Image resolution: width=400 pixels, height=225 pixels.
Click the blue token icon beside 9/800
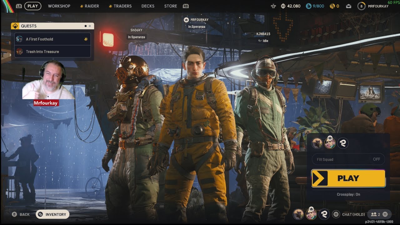tap(308, 6)
